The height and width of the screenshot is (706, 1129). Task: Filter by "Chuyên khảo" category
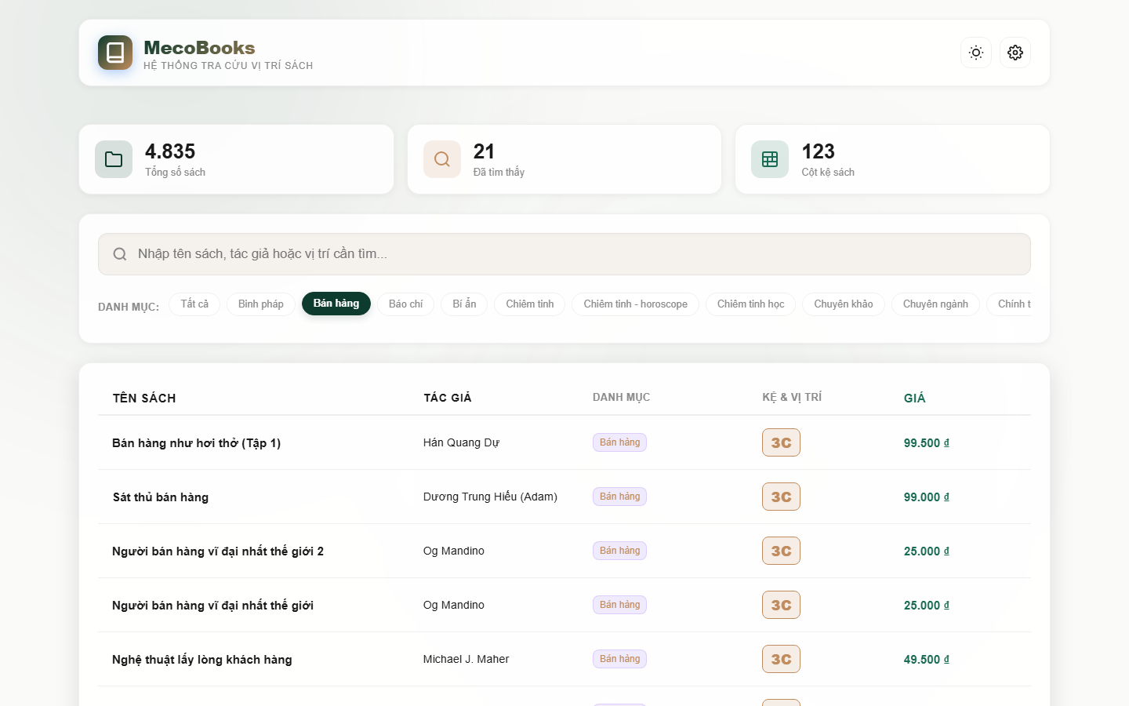[844, 304]
